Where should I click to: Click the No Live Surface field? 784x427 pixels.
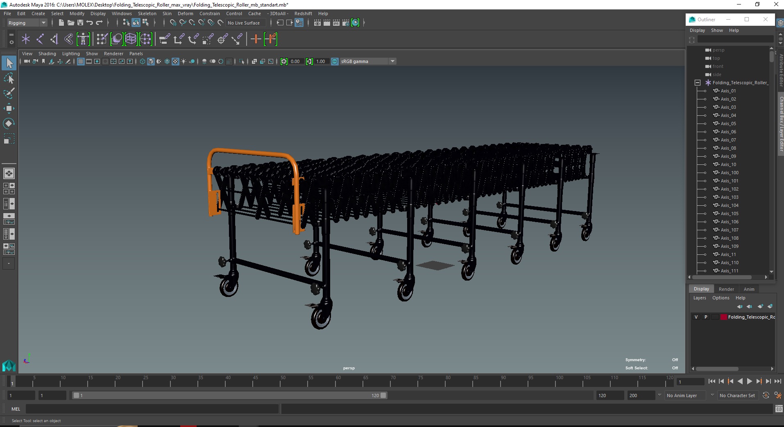(246, 23)
